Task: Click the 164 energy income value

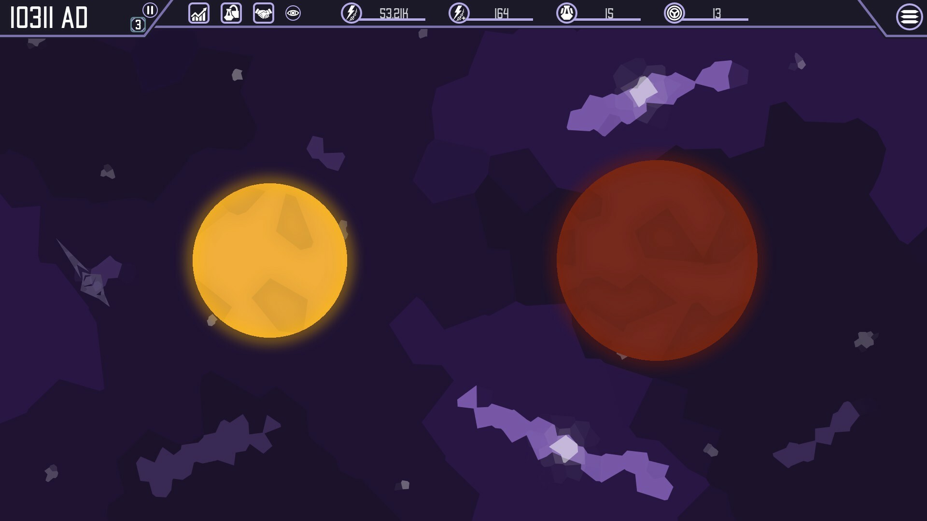Action: [x=502, y=14]
